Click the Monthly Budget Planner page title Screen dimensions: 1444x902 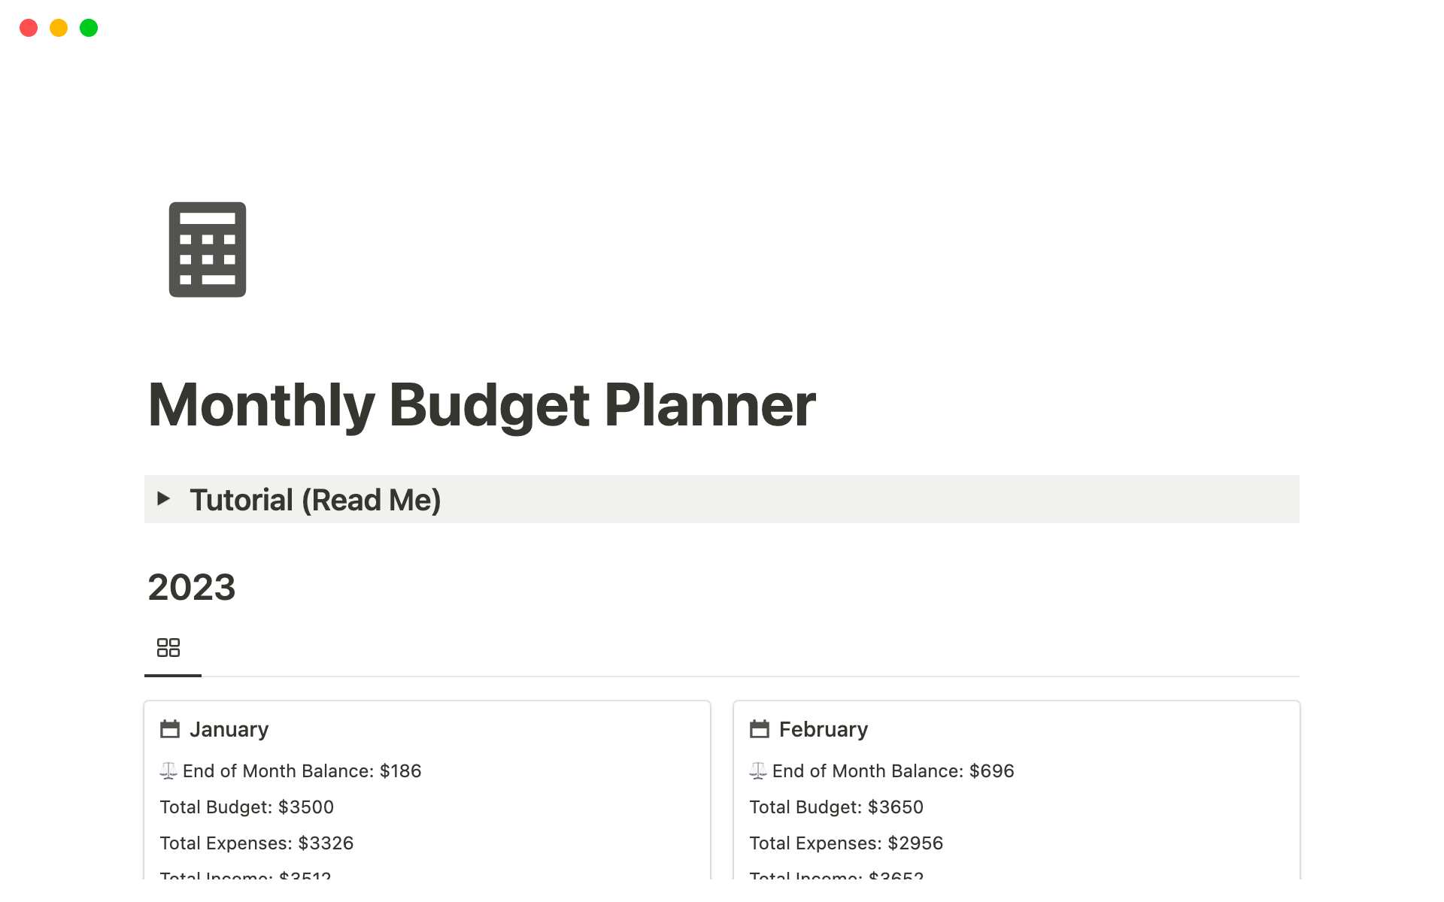click(481, 405)
